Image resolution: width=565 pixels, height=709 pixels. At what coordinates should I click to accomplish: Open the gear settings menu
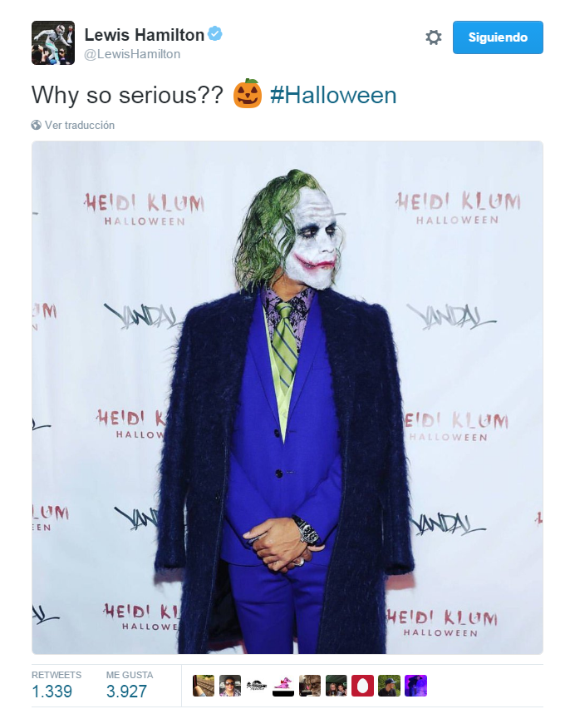pos(434,37)
